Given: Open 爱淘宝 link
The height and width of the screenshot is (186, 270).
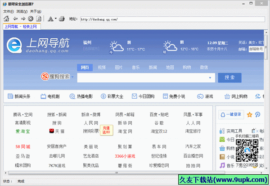Looking at the screenshot, I should coord(23,132).
